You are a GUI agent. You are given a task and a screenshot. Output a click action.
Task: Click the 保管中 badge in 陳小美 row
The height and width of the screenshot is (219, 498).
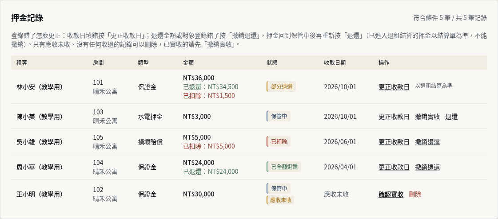(279, 116)
